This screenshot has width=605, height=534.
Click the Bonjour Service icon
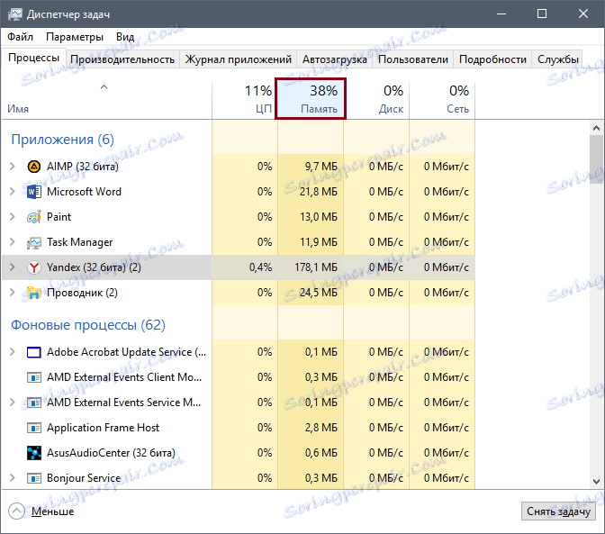click(34, 478)
